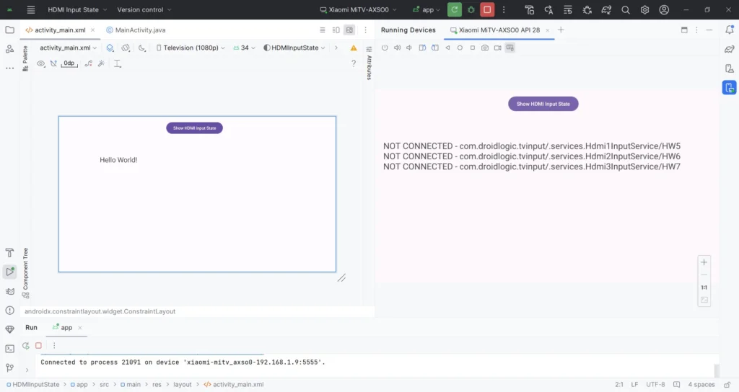This screenshot has height=392, width=739.
Task: Take a device screenshot with camera icon
Action: pos(485,48)
